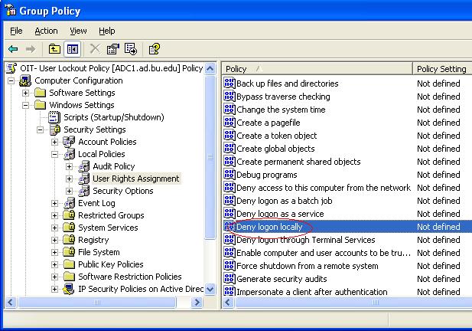Image resolution: width=472 pixels, height=331 pixels.
Task: Open the View menu
Action: point(78,31)
